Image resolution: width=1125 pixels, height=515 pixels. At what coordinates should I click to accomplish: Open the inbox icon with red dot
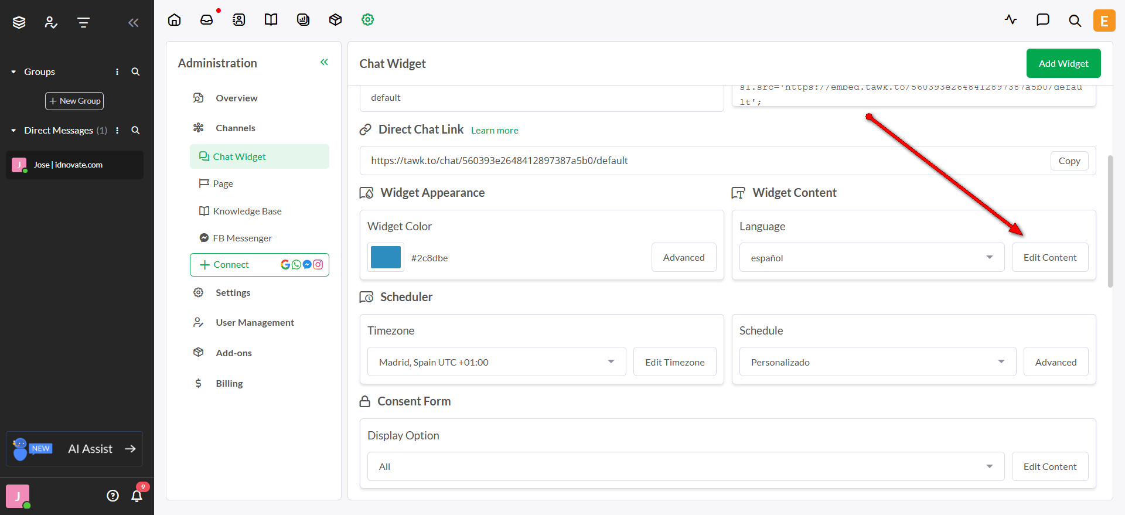[x=207, y=20]
